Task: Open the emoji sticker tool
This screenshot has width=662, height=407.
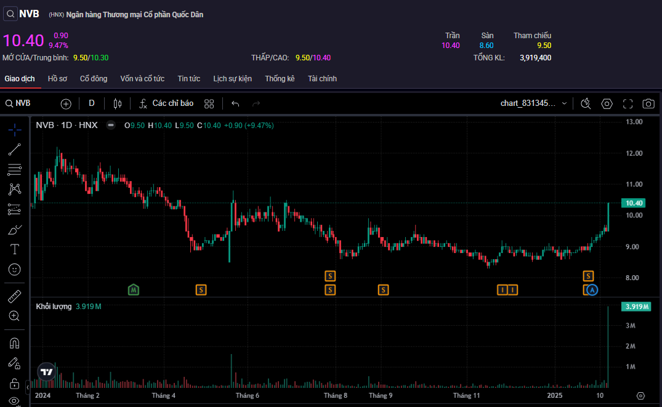Action: pyautogui.click(x=15, y=270)
